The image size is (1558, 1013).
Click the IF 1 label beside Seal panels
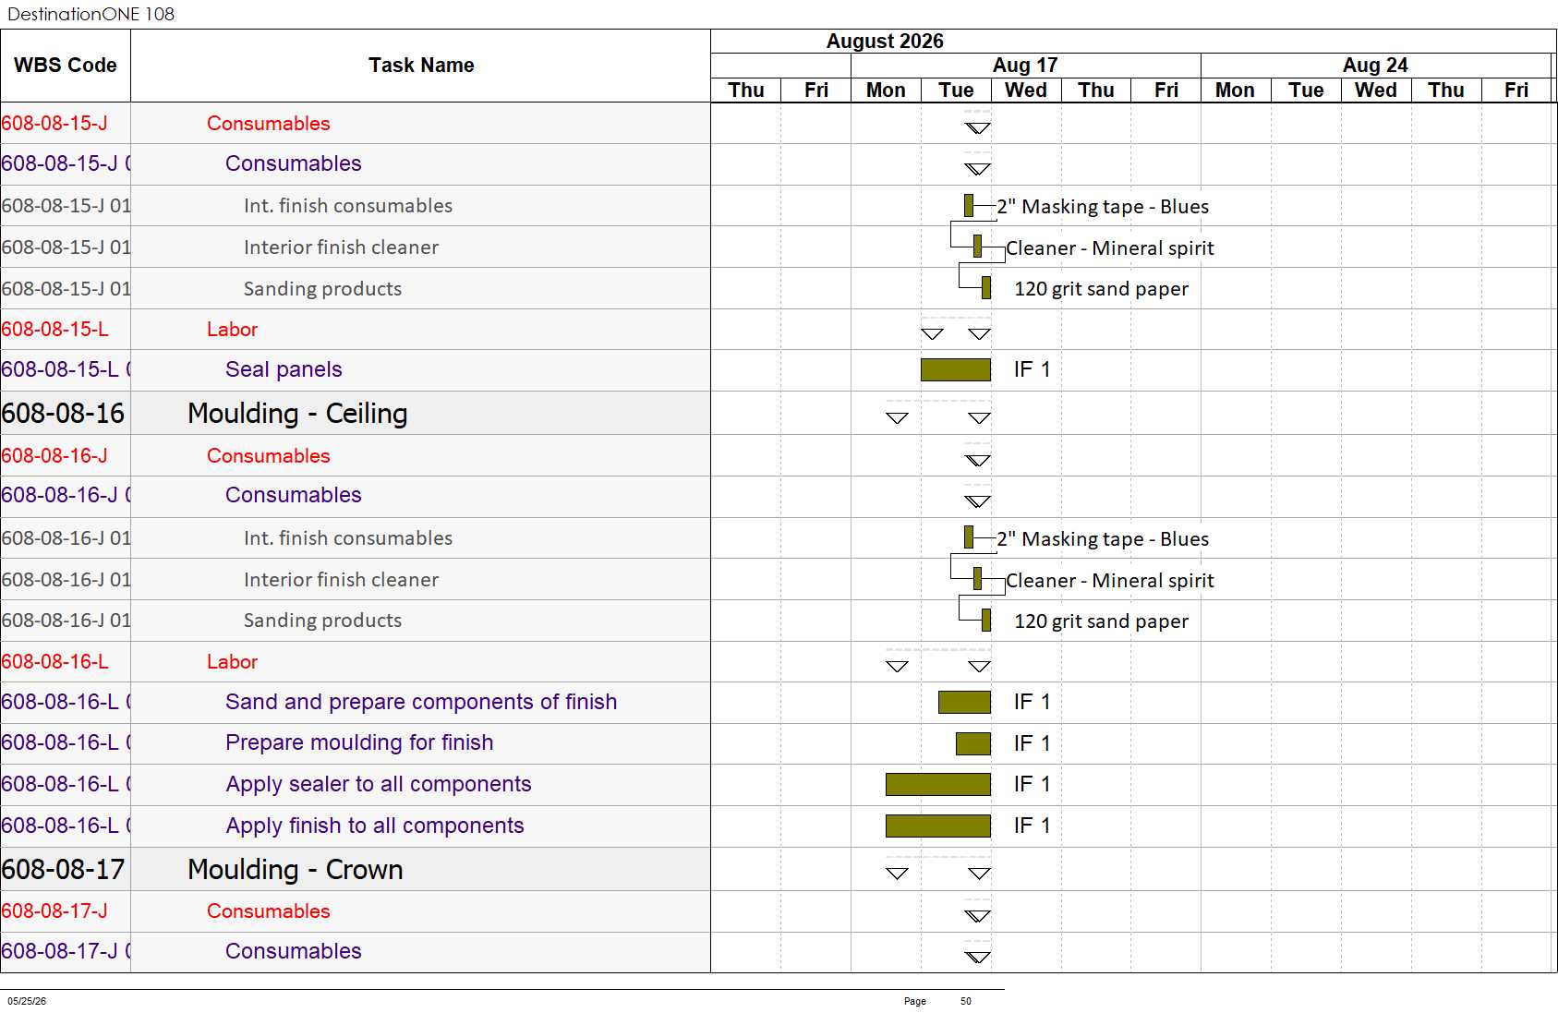click(x=1032, y=369)
